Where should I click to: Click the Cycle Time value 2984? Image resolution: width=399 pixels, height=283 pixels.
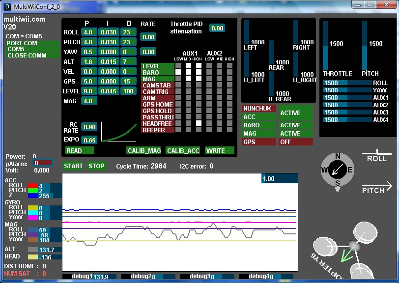click(158, 166)
